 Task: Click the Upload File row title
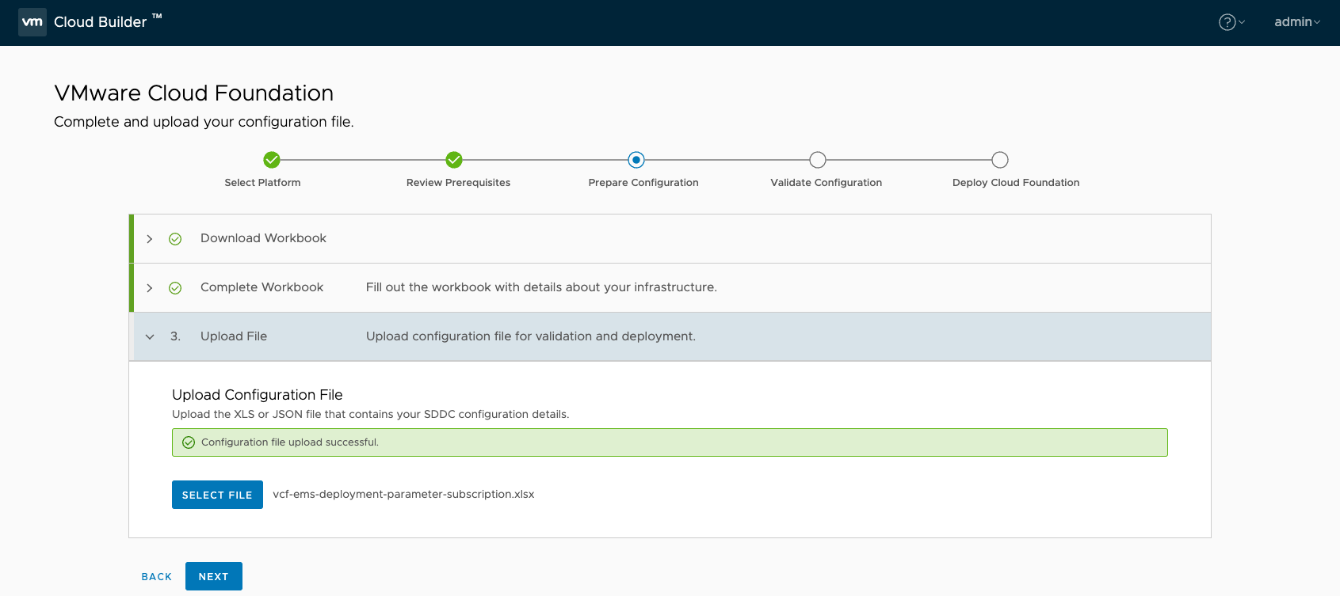[x=234, y=336]
